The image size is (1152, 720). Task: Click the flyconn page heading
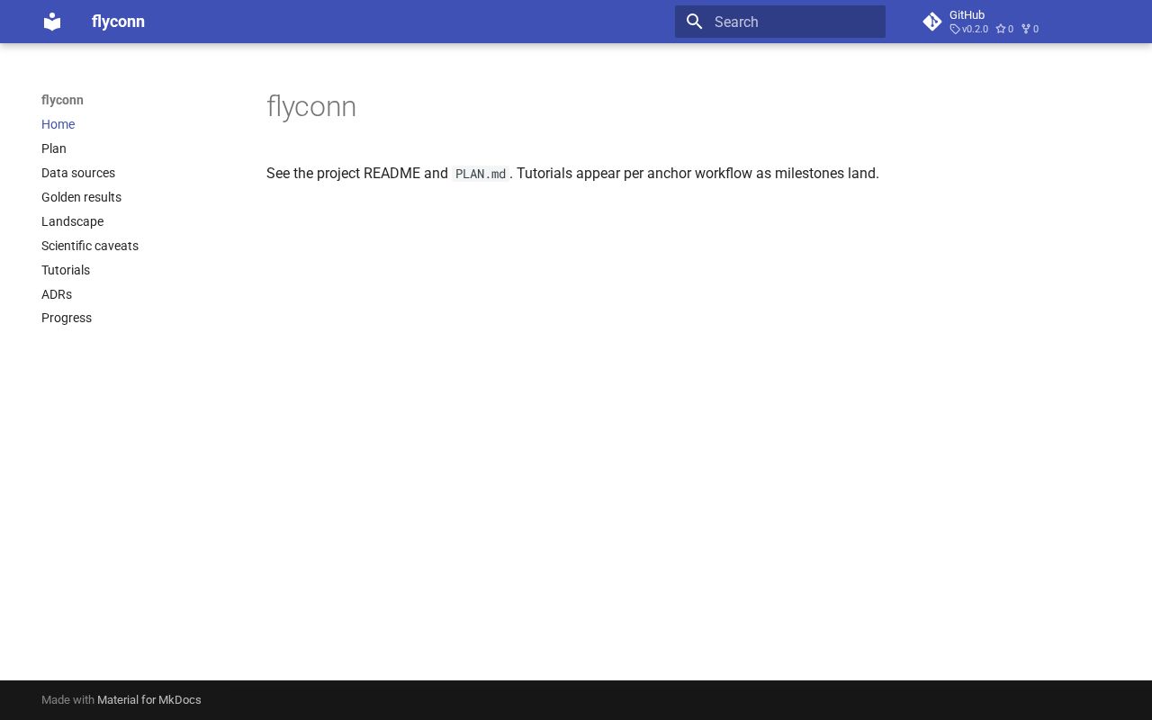click(311, 107)
